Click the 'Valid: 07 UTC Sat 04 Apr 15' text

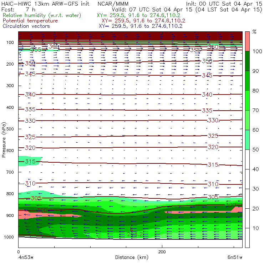tap(152, 9)
